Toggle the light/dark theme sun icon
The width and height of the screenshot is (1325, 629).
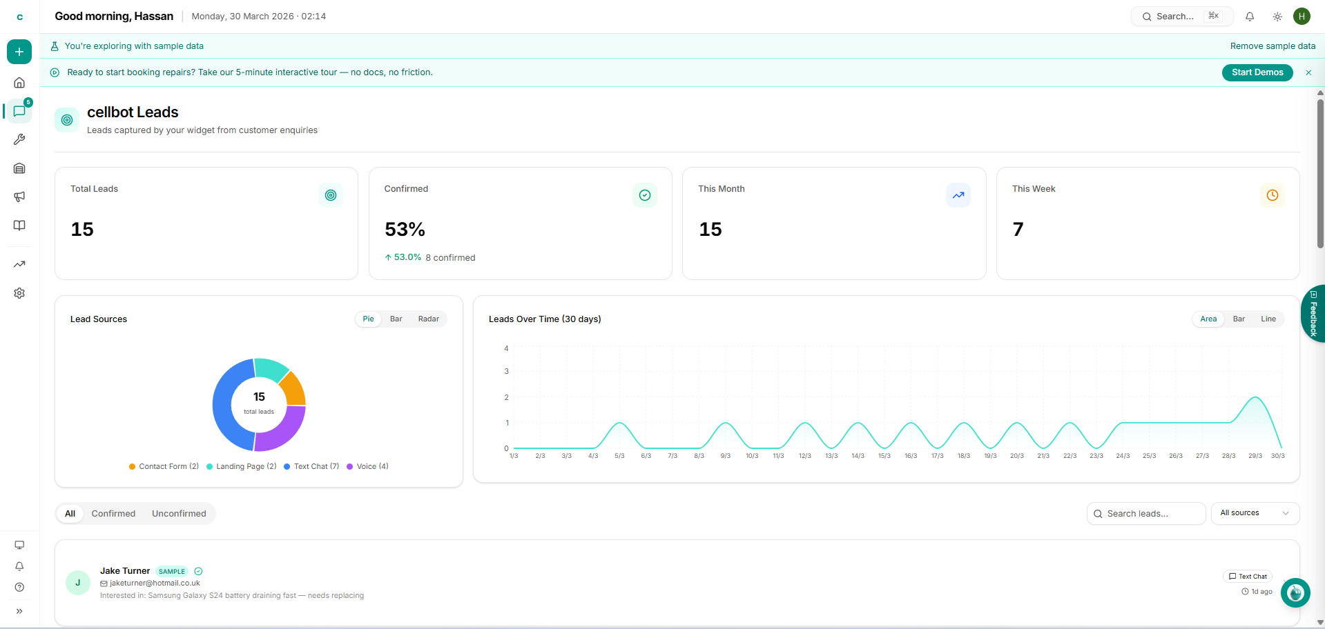point(1277,17)
